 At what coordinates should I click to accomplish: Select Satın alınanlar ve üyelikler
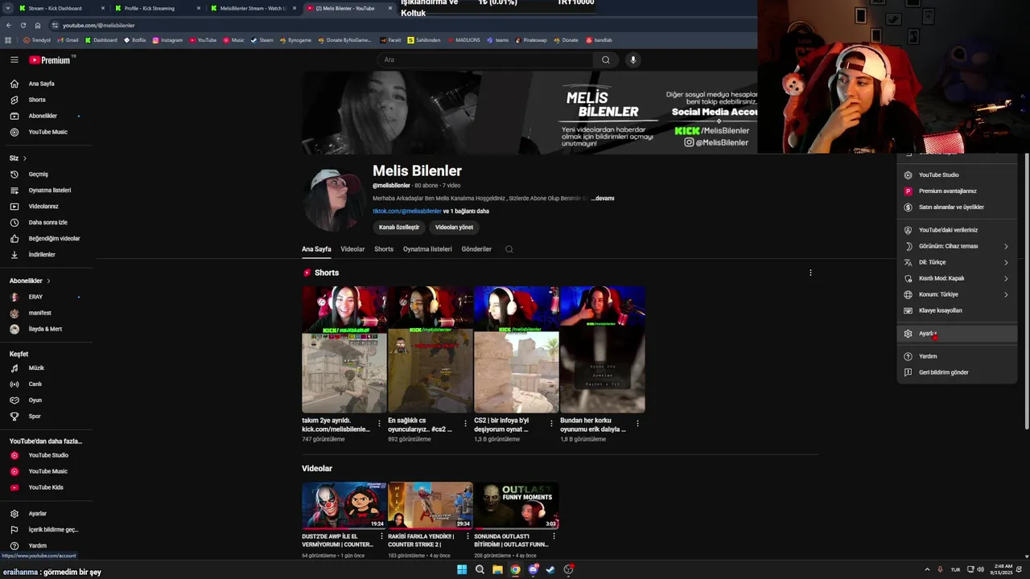click(957, 207)
